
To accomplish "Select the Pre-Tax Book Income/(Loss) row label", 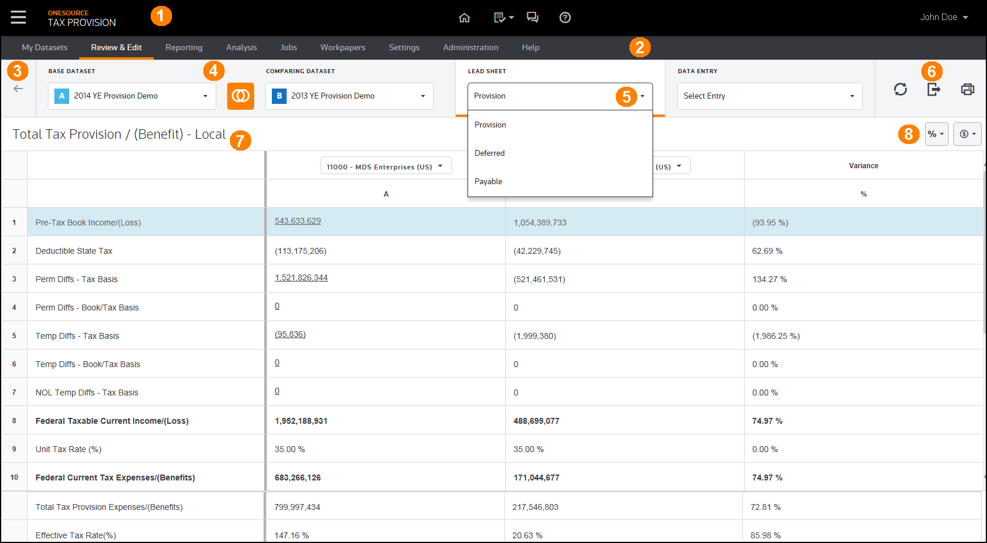I will pyautogui.click(x=88, y=223).
